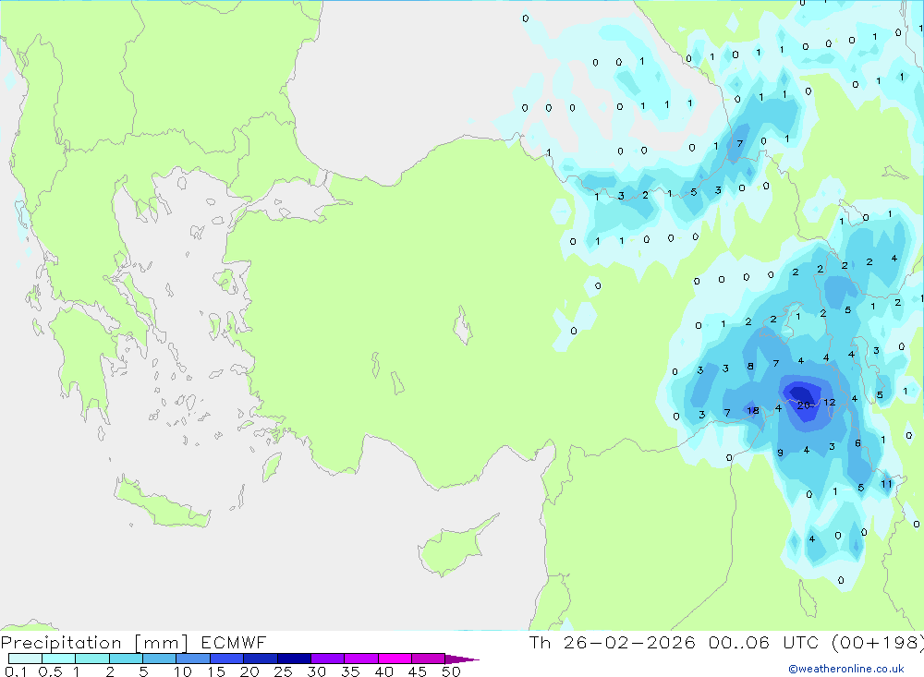Click the "(00+198)" forecast offset text
The width and height of the screenshot is (924, 677).
pyautogui.click(x=878, y=642)
